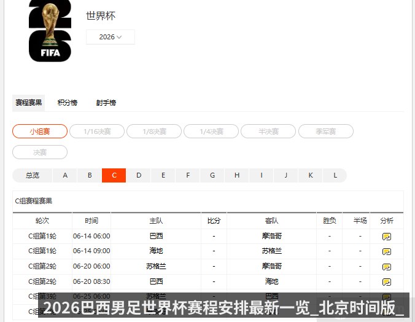The height and width of the screenshot is (322, 415).
Task: Click the 轮次 column header
Action: point(42,221)
